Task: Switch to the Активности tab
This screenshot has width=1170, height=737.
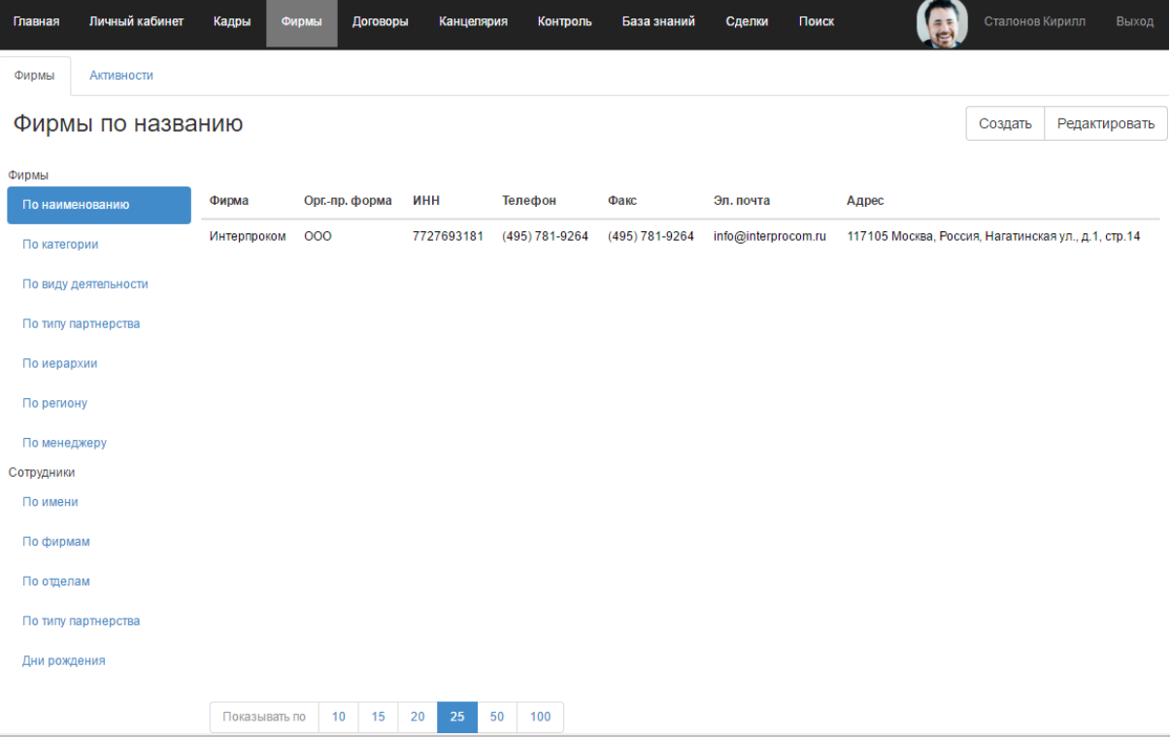Action: click(x=121, y=76)
